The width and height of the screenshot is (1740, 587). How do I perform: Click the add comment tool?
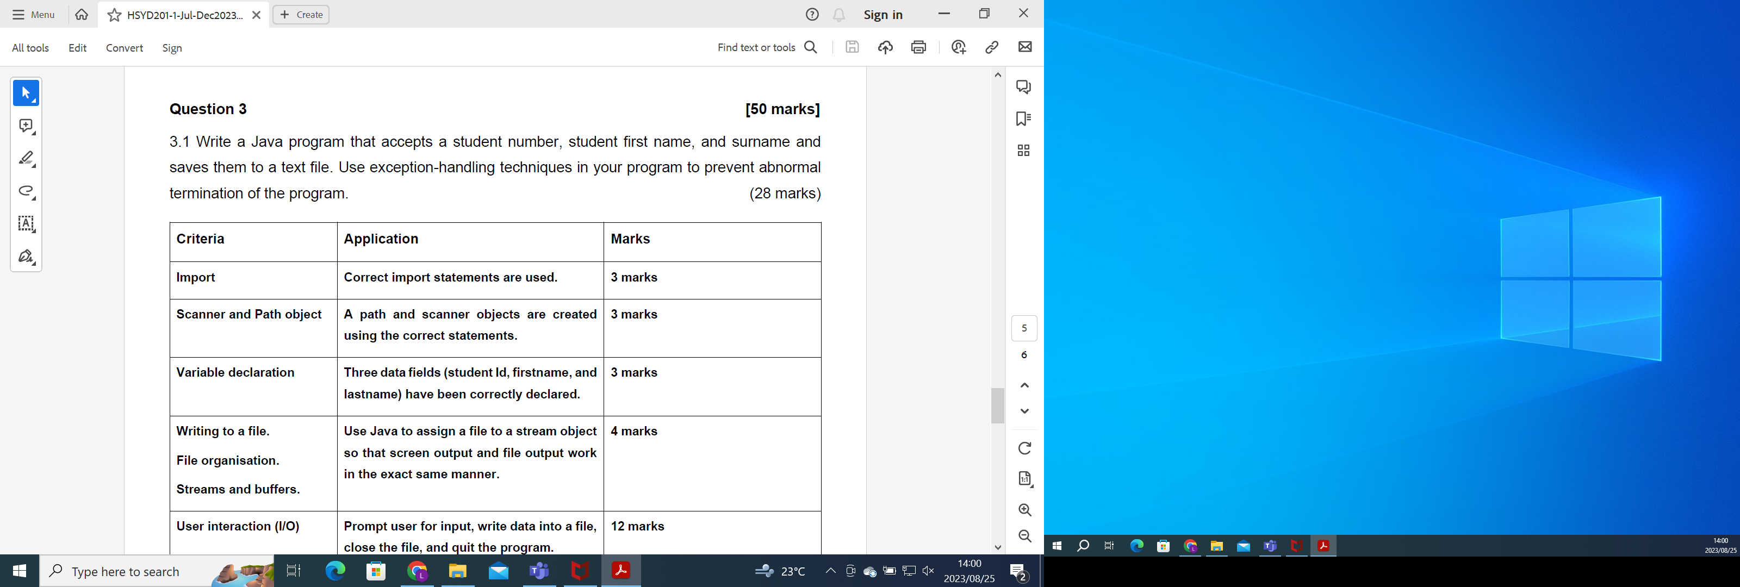click(26, 126)
